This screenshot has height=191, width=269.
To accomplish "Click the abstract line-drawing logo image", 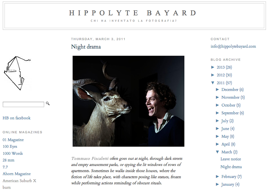I will [17, 73].
